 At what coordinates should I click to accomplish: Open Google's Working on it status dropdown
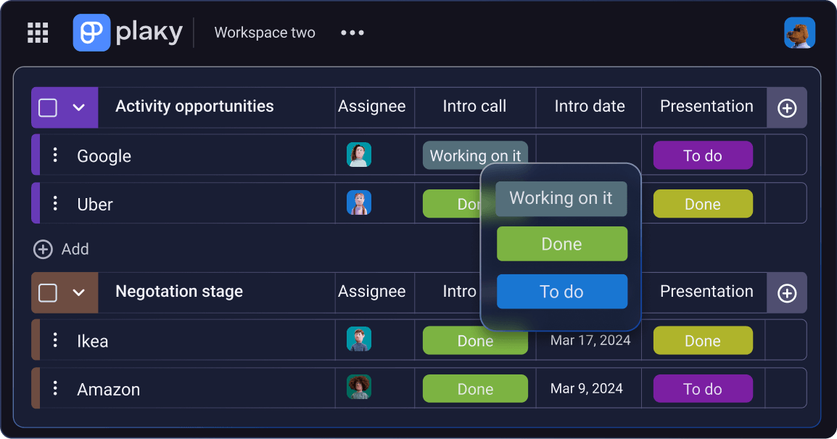click(x=475, y=155)
